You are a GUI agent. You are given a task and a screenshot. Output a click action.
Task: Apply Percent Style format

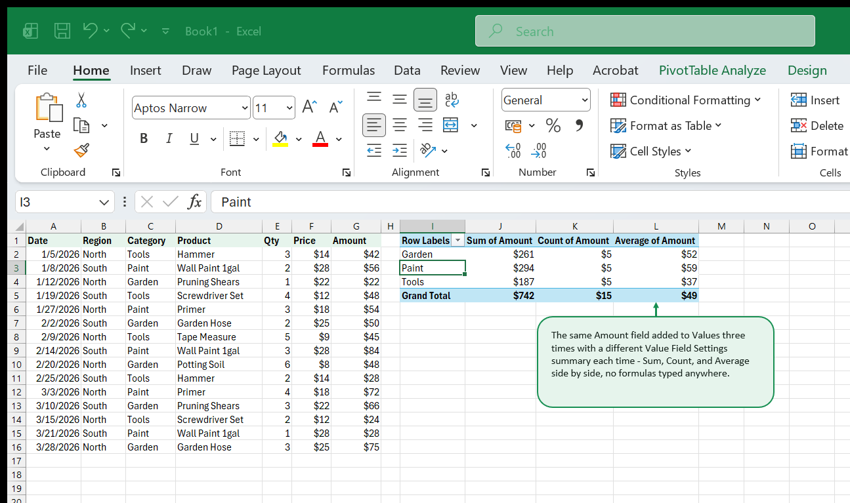(553, 125)
